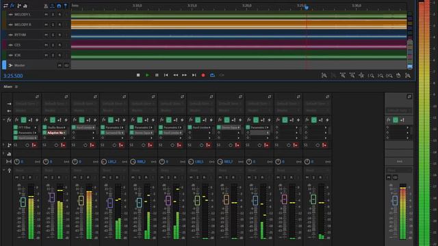Toggle the snapping magnet icon
This screenshot has width=438, height=246.
59,6
